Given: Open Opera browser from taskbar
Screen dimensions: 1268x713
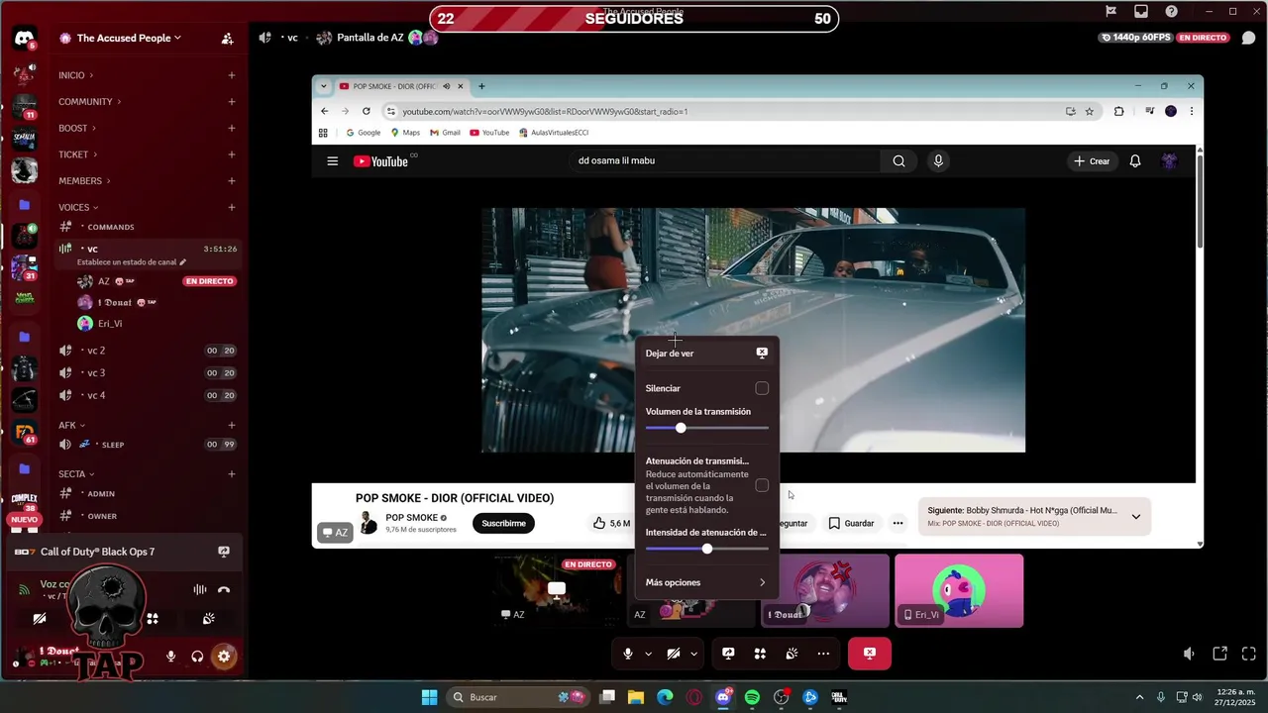Looking at the screenshot, I should (x=694, y=697).
